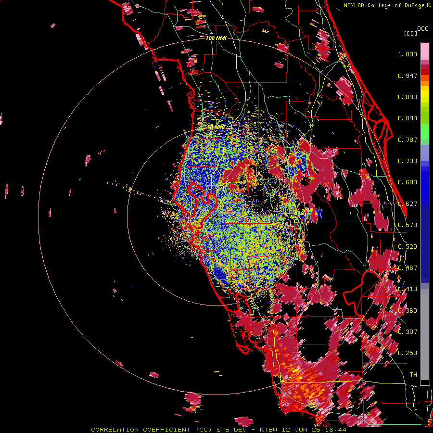Select the 0.787 legend value

[x=408, y=140]
